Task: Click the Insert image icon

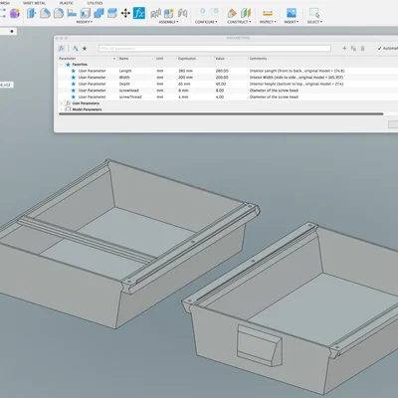Action: click(x=292, y=13)
